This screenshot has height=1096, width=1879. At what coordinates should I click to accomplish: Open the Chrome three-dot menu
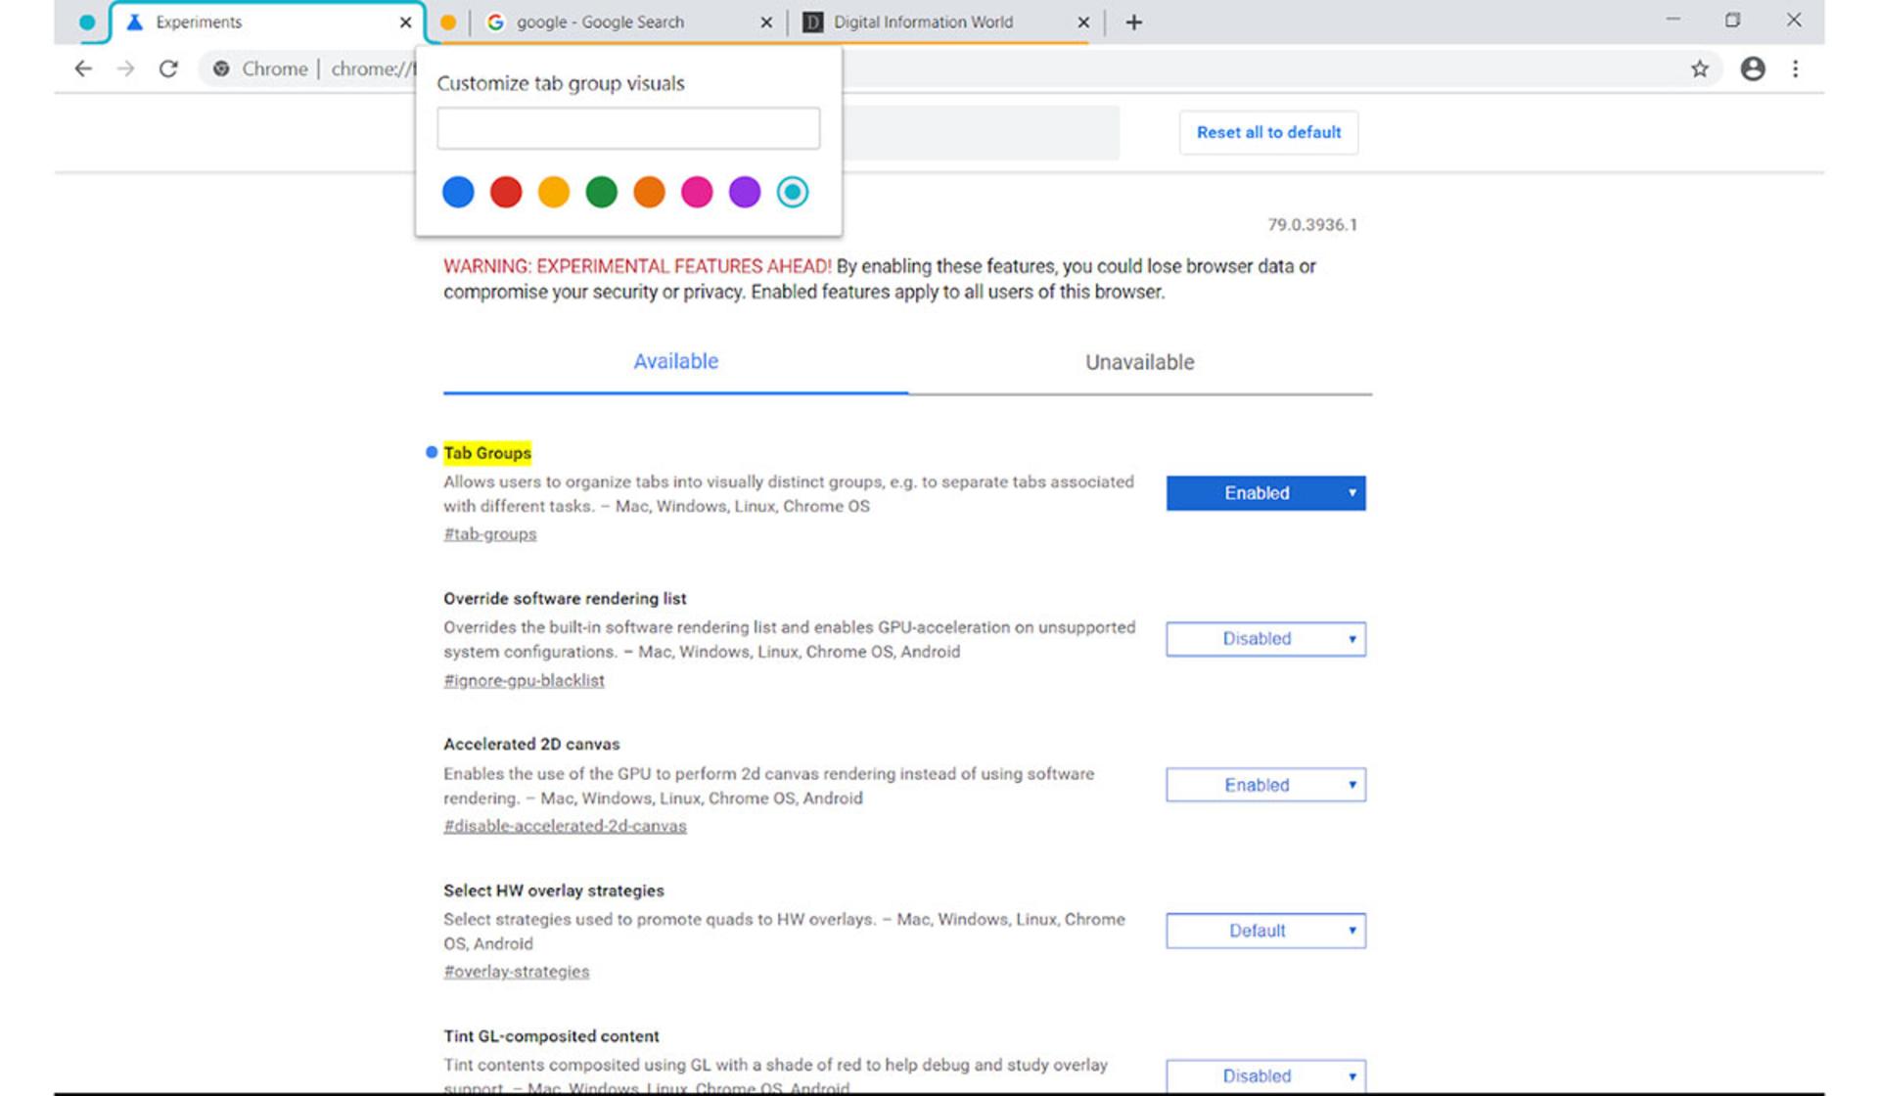click(x=1795, y=68)
